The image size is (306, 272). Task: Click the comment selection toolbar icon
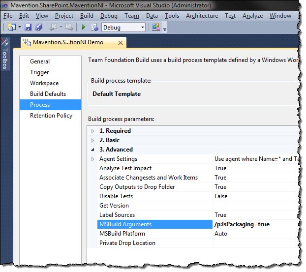pyautogui.click(x=54, y=27)
